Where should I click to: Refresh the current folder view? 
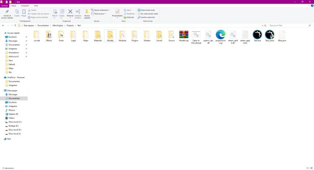click(265, 25)
